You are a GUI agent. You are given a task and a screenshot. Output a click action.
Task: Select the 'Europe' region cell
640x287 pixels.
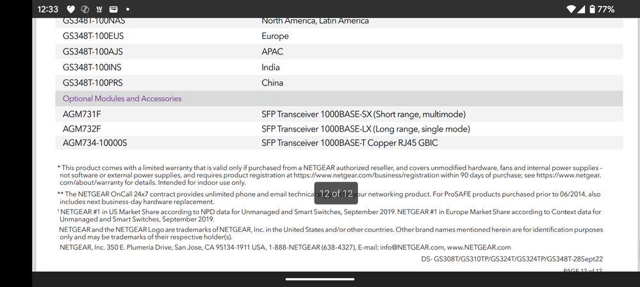(275, 36)
